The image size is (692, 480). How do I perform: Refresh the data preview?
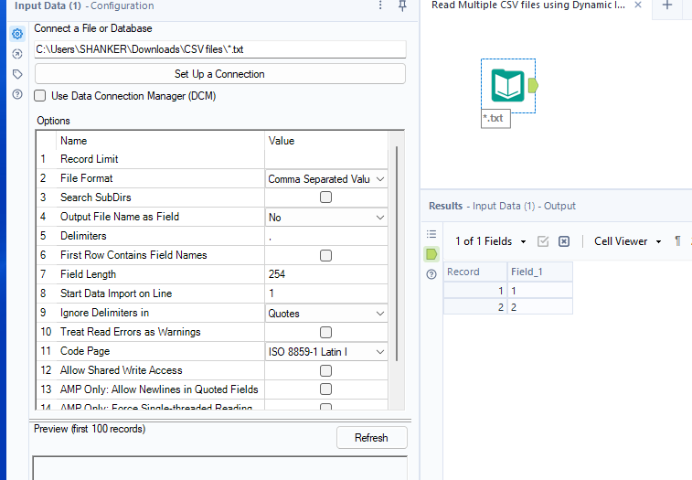(371, 438)
